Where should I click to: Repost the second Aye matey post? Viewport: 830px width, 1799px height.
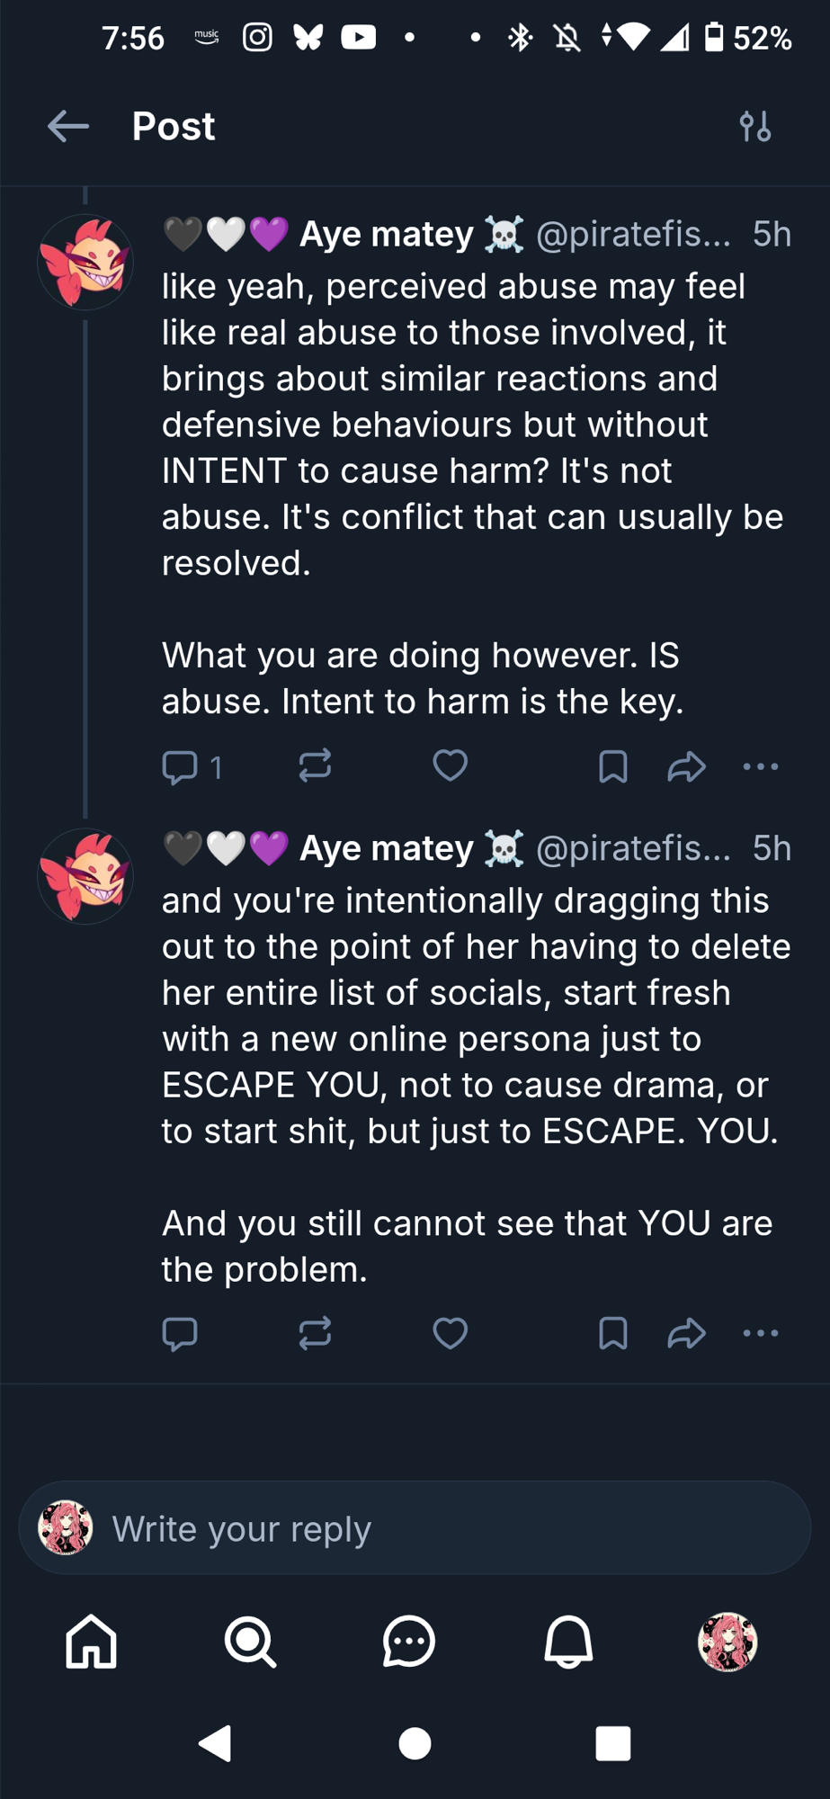coord(315,1334)
